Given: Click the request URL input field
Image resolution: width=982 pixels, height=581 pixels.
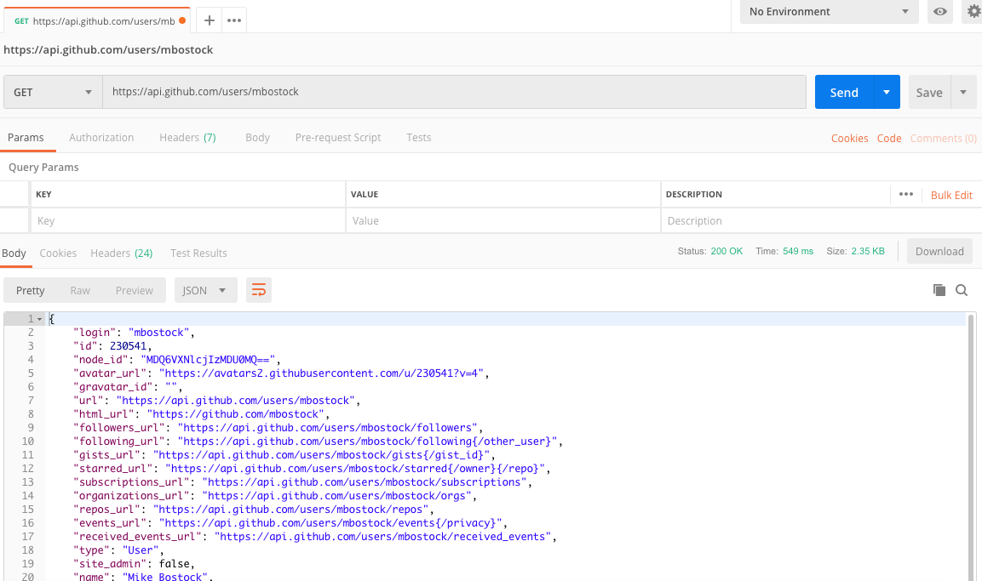Looking at the screenshot, I should click(x=454, y=92).
